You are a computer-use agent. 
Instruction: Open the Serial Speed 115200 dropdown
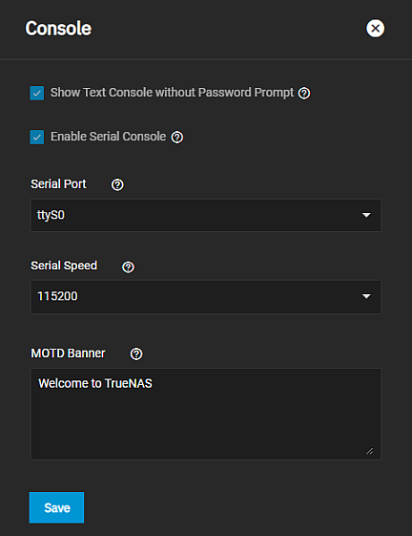(x=206, y=297)
